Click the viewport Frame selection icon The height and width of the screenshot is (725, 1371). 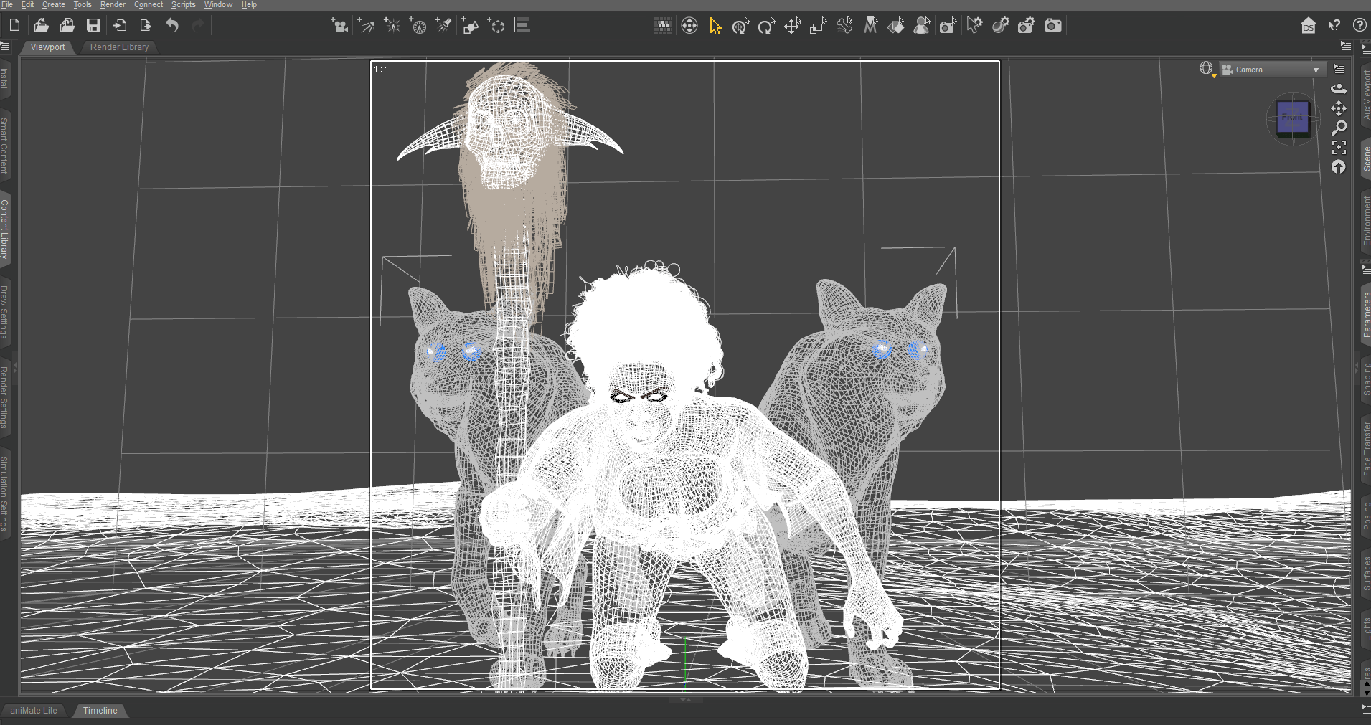point(1339,148)
